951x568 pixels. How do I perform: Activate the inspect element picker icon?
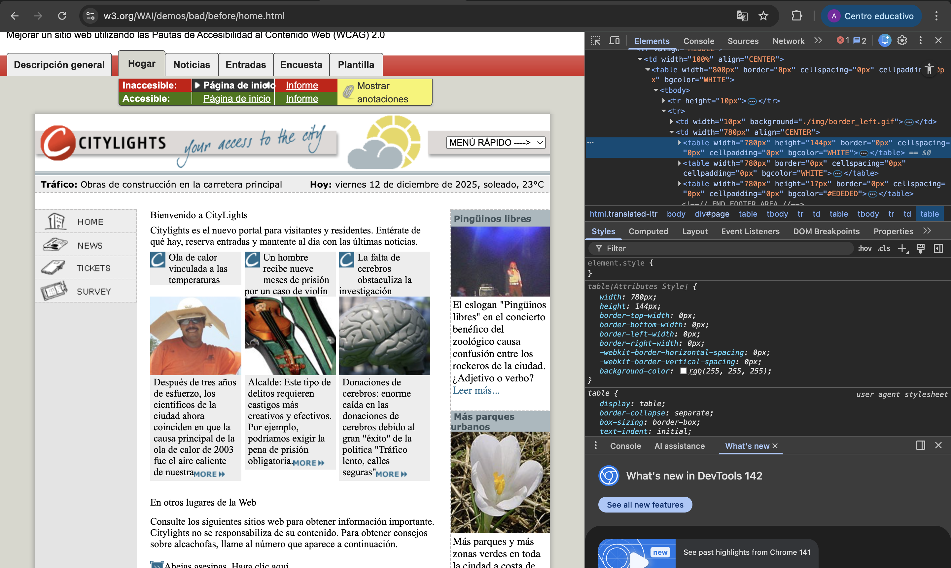[x=595, y=41]
